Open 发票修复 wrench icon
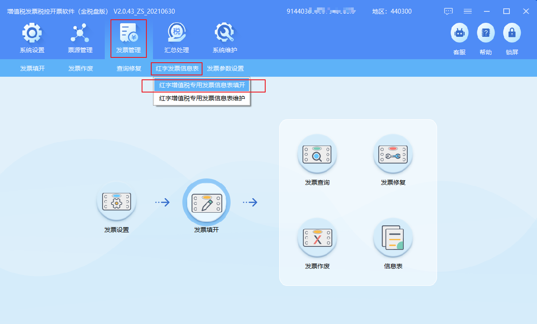This screenshot has width=537, height=324. 393,154
